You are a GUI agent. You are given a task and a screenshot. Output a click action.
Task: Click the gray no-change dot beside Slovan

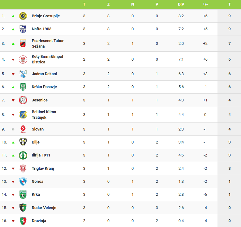point(13,129)
